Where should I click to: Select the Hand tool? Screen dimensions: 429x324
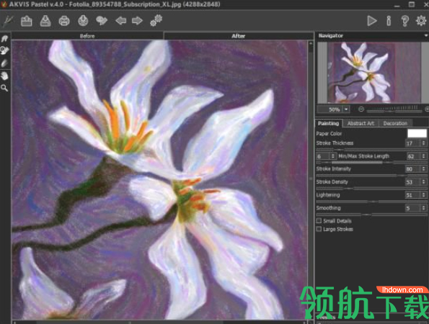(x=4, y=76)
